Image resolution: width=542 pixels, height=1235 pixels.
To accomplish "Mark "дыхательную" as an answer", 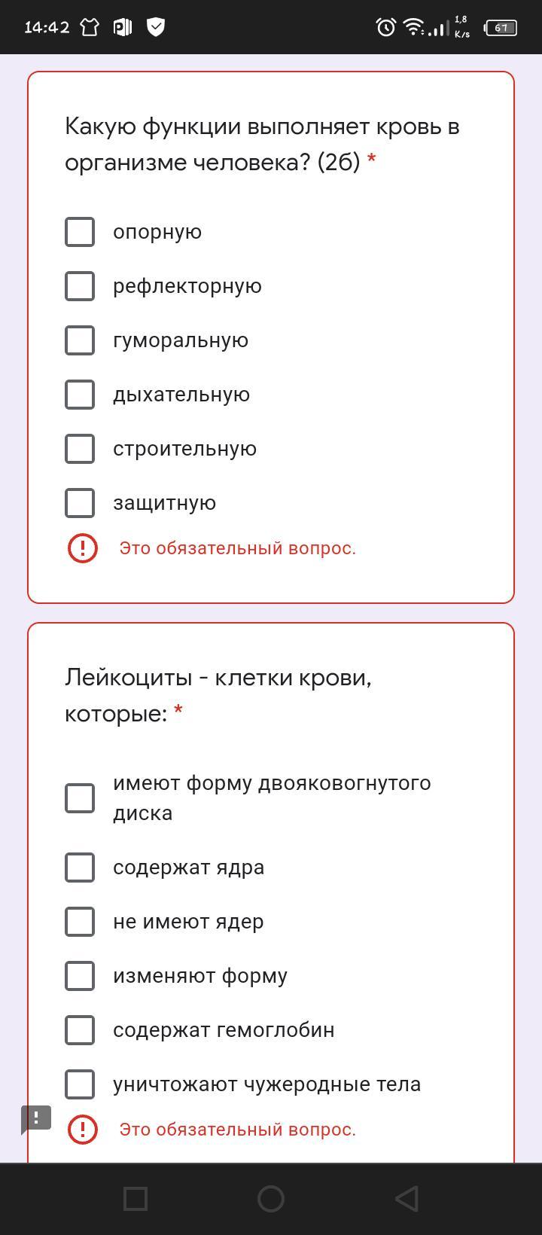I will point(80,395).
